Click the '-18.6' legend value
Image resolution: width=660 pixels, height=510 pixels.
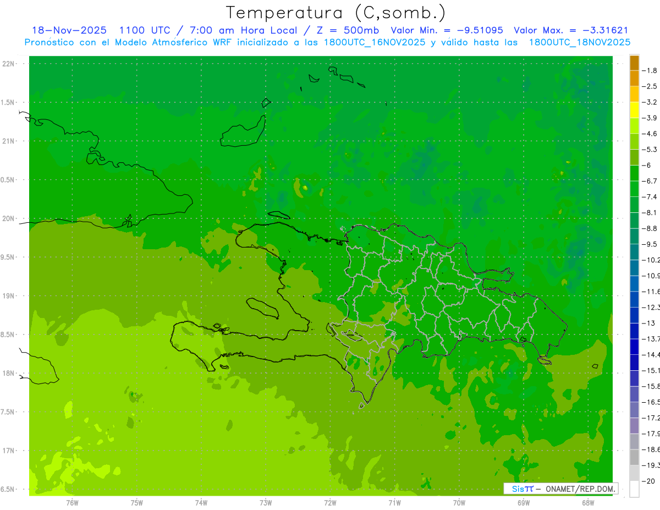pos(651,449)
